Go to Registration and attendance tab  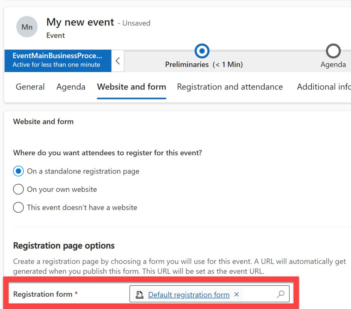tap(230, 87)
